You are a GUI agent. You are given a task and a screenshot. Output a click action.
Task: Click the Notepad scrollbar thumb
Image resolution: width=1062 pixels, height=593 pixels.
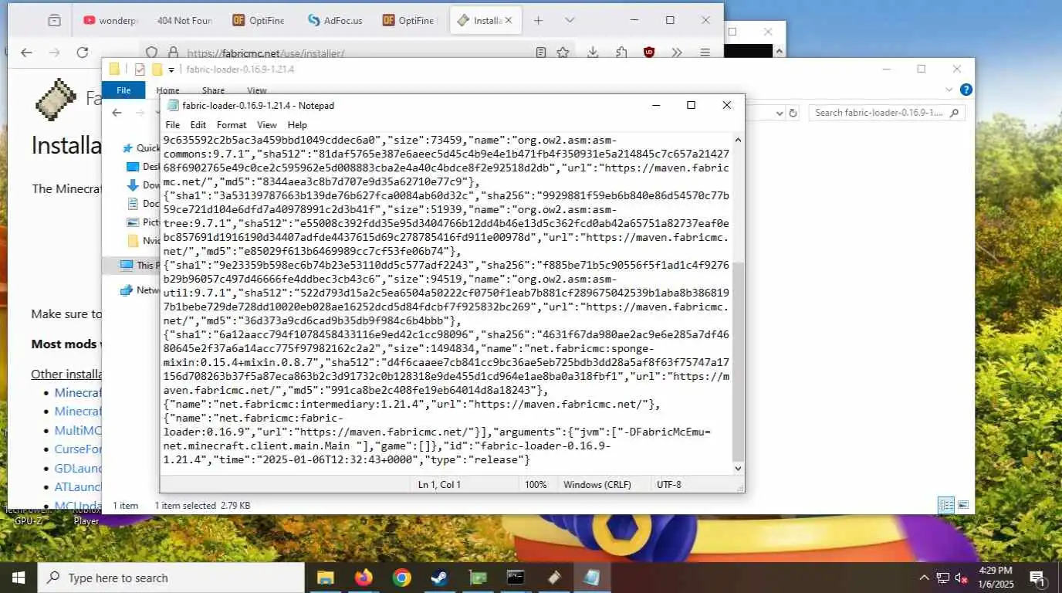[738, 361]
